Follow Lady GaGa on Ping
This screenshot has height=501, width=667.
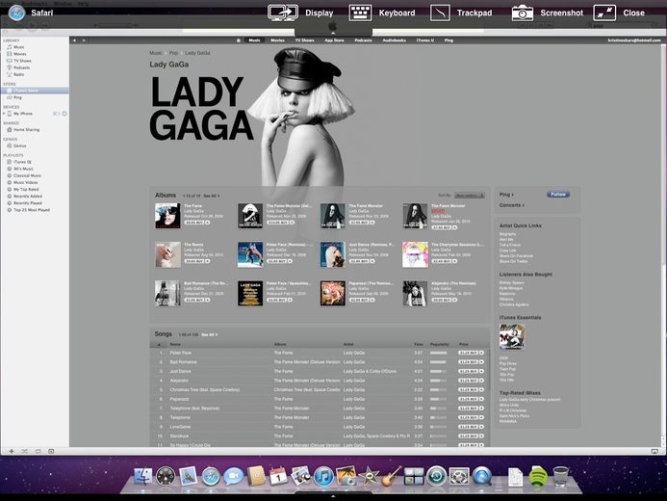(x=558, y=195)
